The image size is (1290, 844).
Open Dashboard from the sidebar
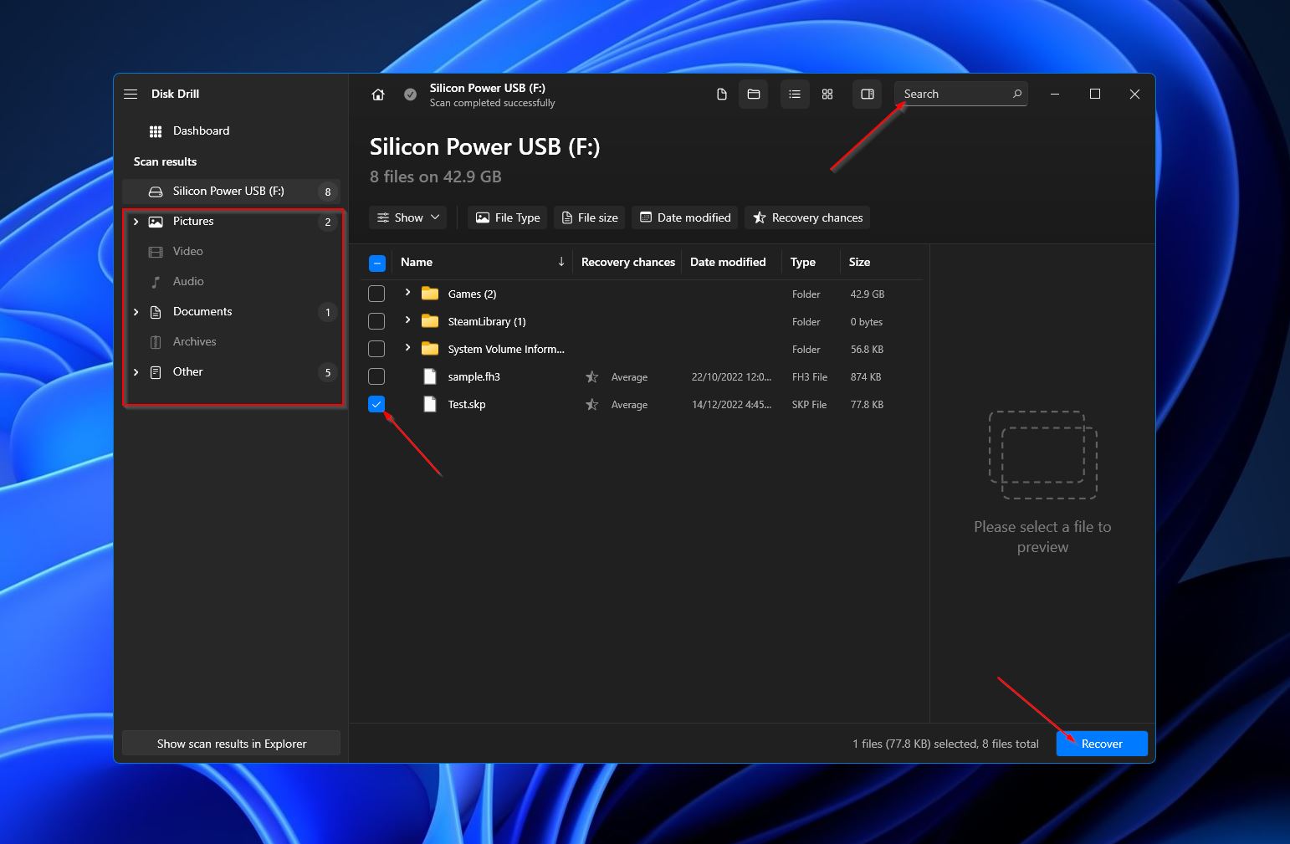[201, 130]
